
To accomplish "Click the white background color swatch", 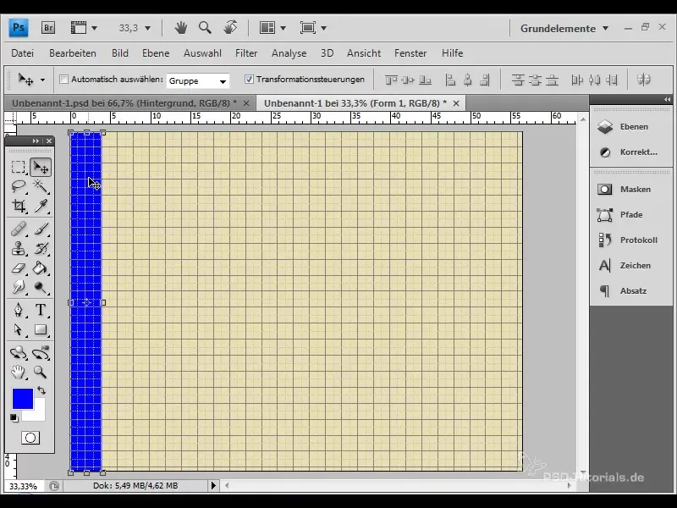I will click(38, 412).
